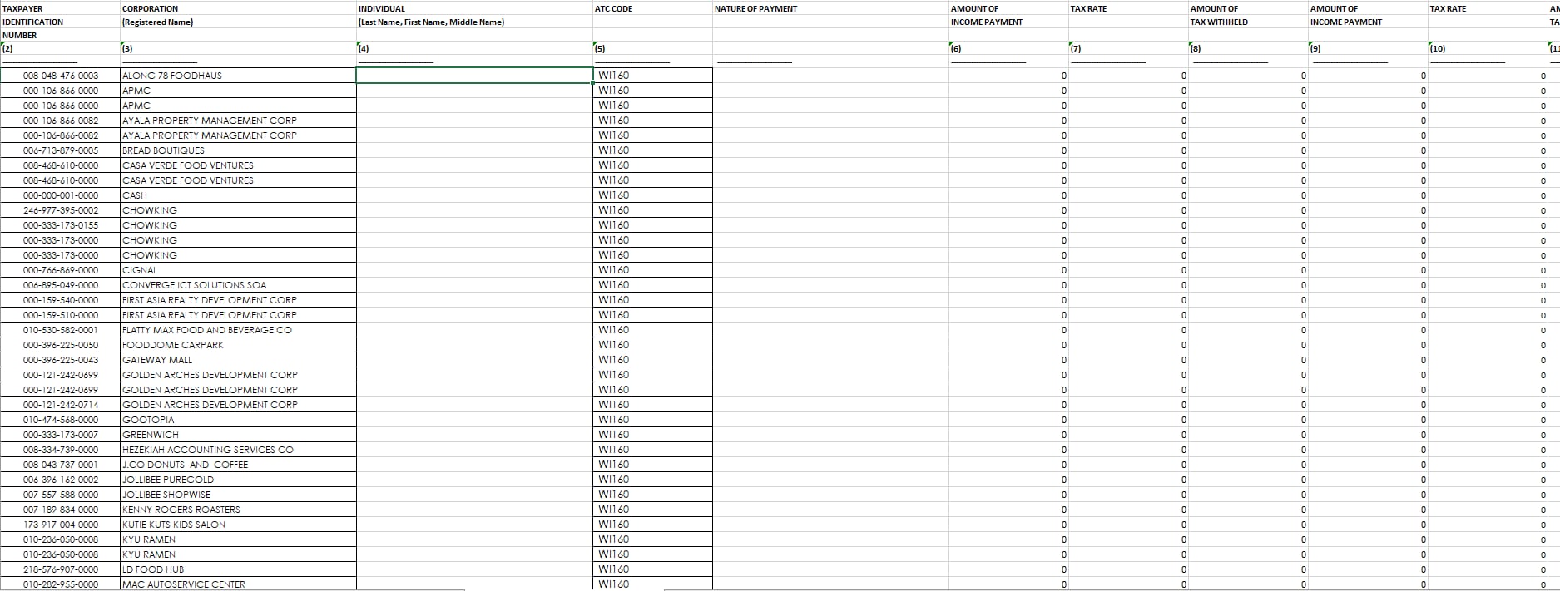
Task: Select the FOODDOME CARPARK cell
Action: [x=238, y=345]
